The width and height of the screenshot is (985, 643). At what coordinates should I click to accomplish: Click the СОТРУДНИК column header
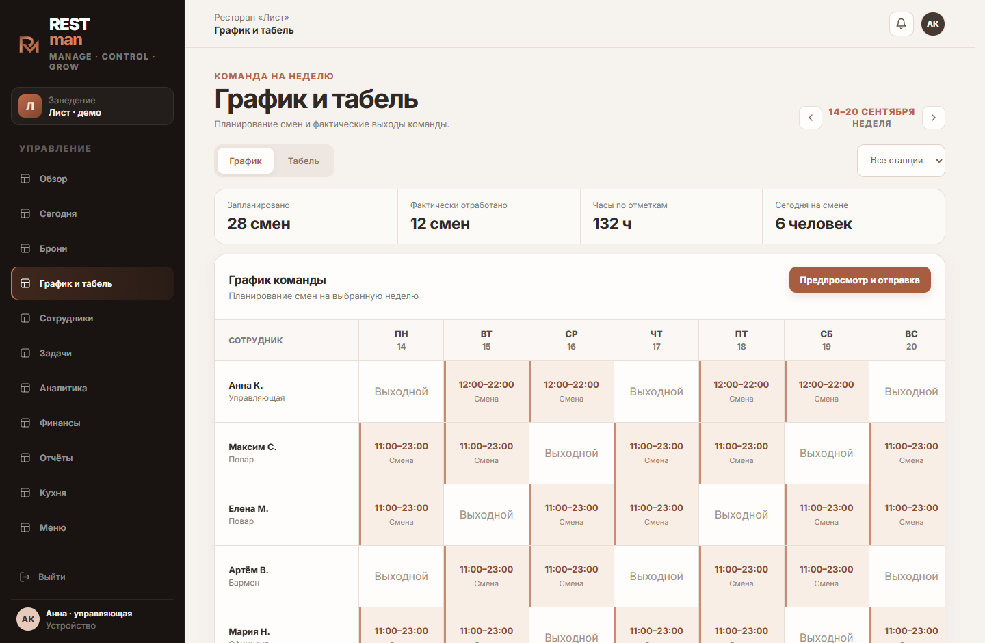256,340
